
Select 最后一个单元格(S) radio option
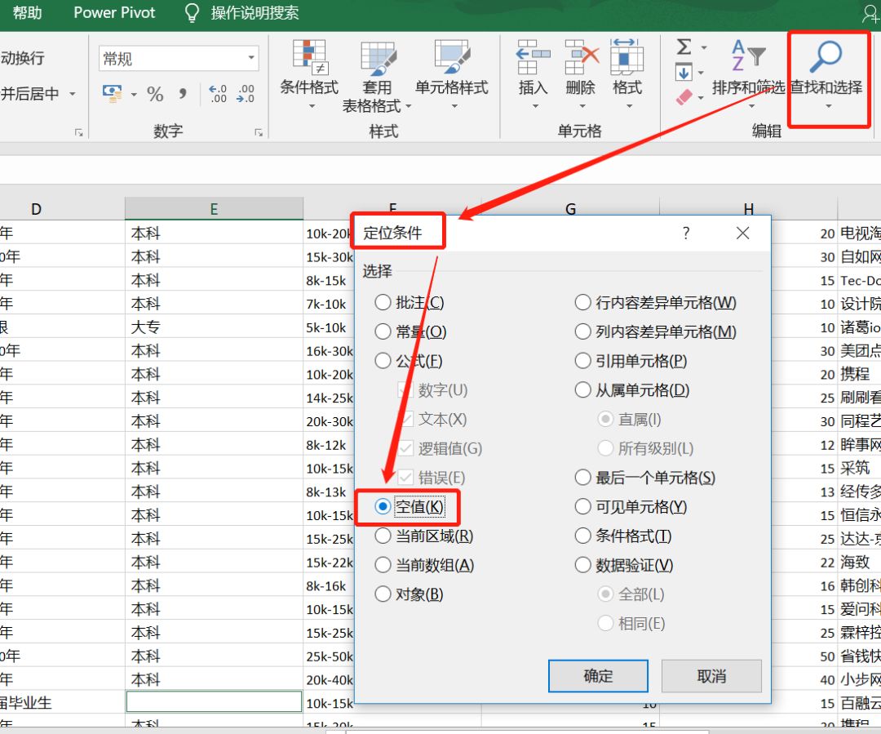645,478
